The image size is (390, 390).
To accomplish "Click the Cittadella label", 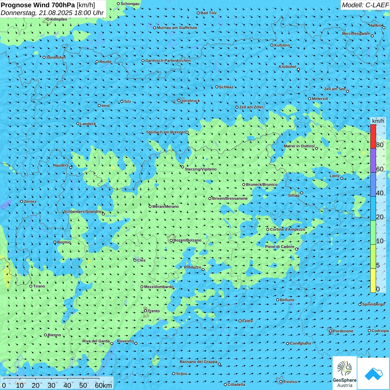I will coord(236,384).
